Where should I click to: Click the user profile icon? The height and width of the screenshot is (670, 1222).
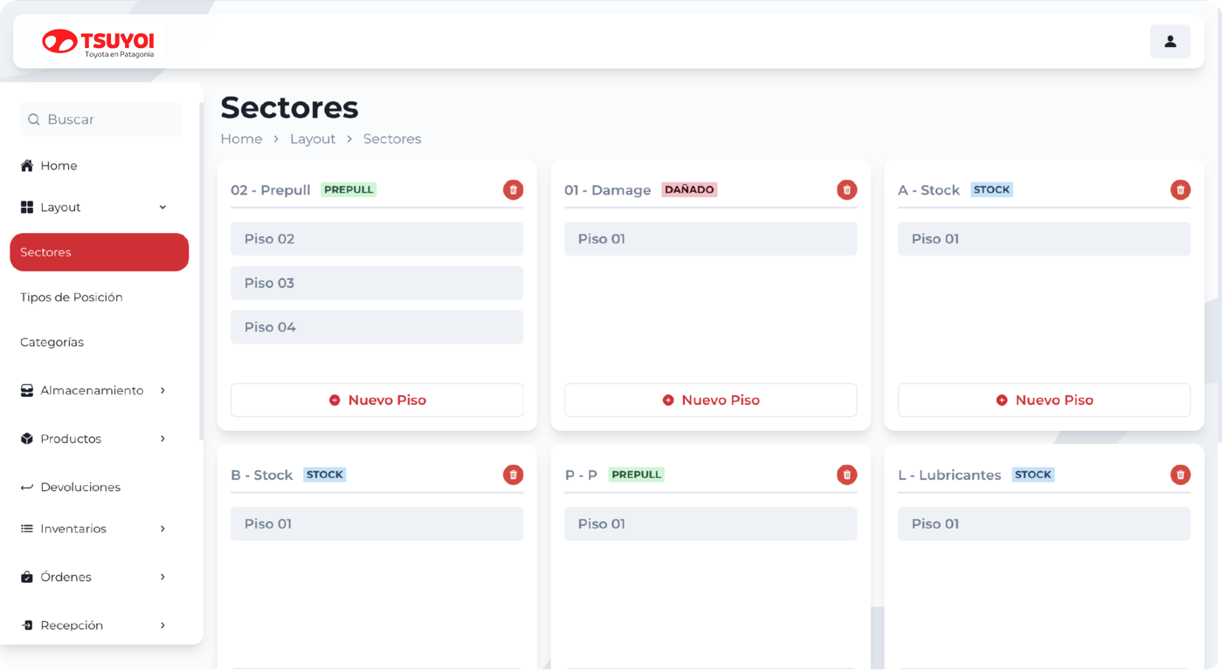coord(1170,42)
